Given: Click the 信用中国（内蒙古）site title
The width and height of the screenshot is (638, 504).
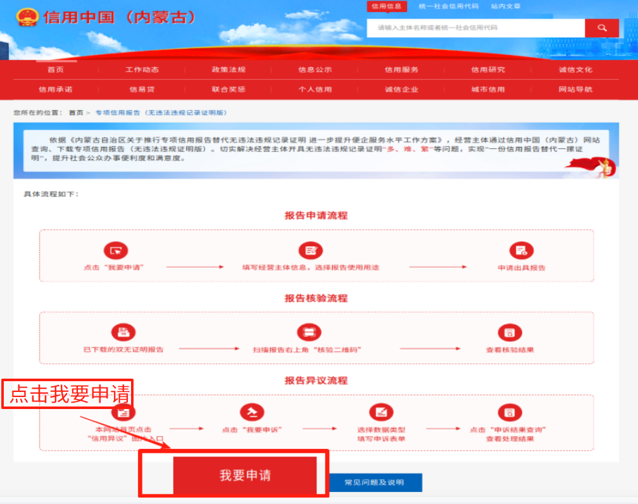Looking at the screenshot, I should tap(119, 17).
